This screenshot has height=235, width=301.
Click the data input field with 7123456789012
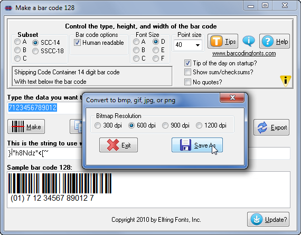coord(45,107)
